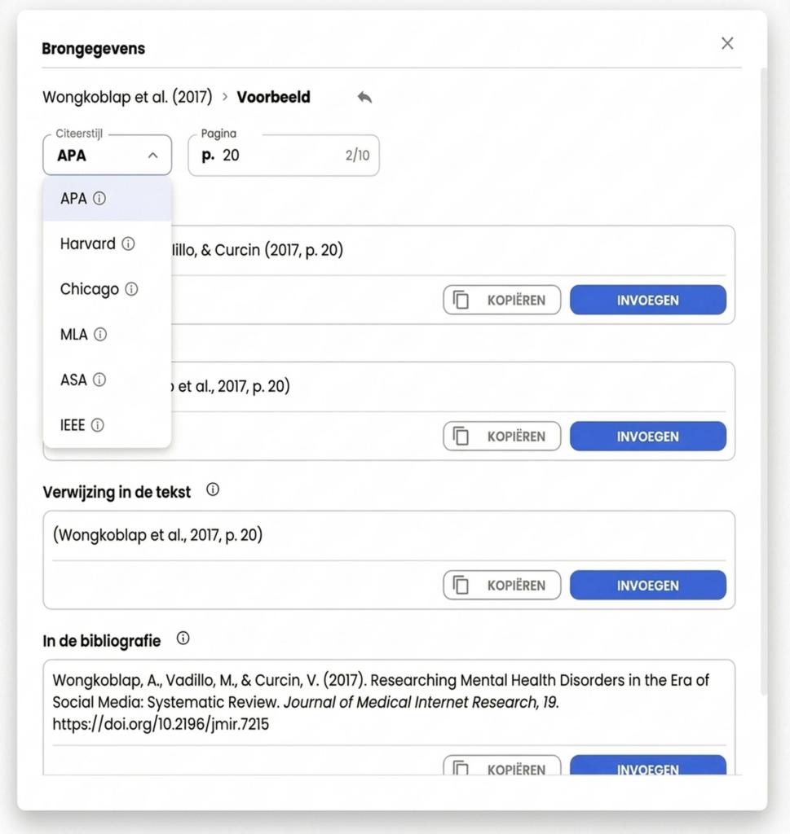Copy the Verwijzing in de tekst citation
The height and width of the screenshot is (834, 790).
(502, 585)
